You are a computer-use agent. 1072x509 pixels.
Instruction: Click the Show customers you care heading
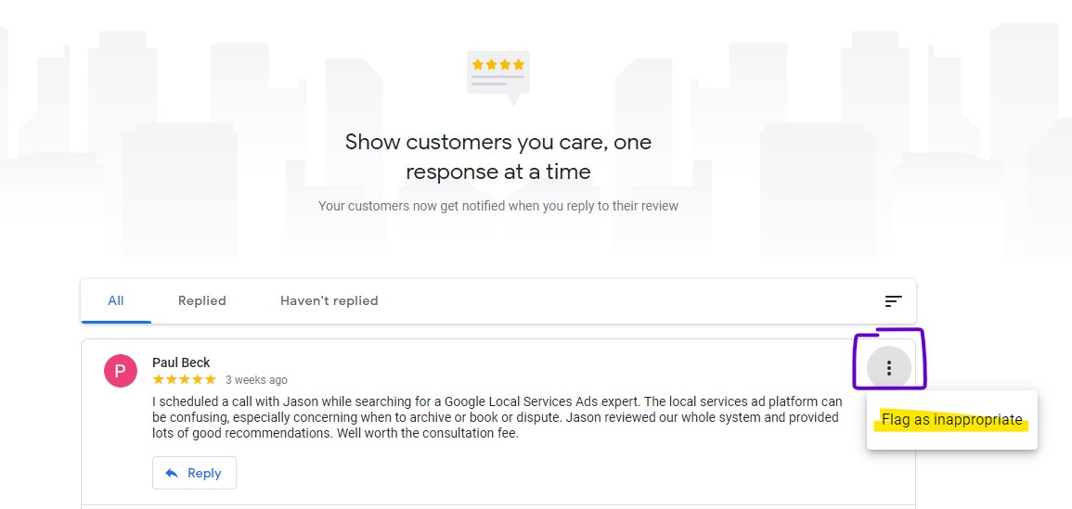point(497,157)
